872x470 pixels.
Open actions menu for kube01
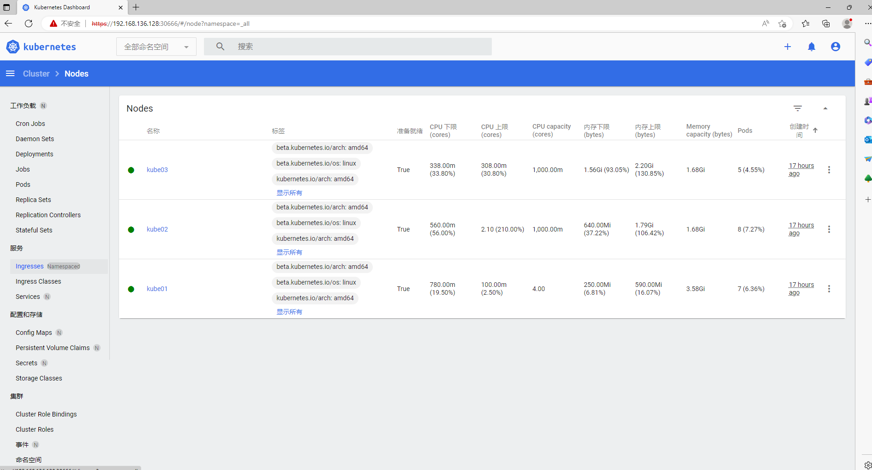[x=829, y=289]
